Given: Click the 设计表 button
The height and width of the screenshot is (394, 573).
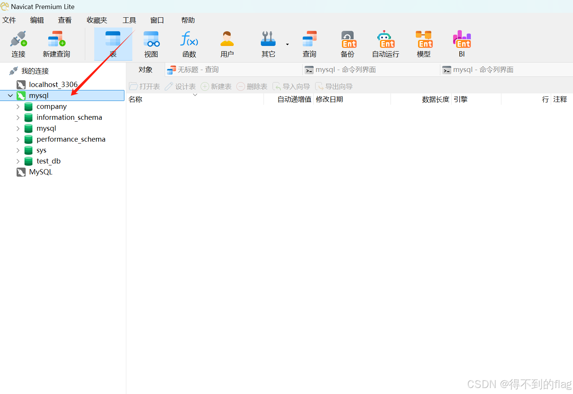Looking at the screenshot, I should tap(180, 87).
